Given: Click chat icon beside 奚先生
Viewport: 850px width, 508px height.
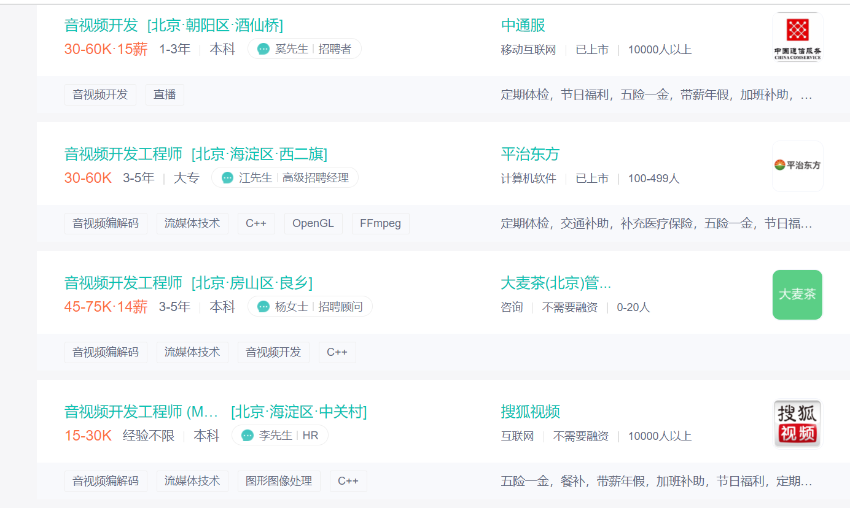Looking at the screenshot, I should (263, 49).
